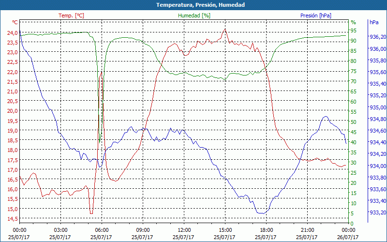Select '22,5' on the temperature axis
Screen dimensions: 387x242
(x=13, y=62)
